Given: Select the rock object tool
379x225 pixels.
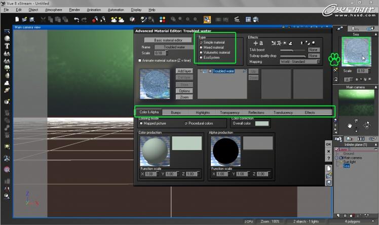Looking at the screenshot, I should (7, 76).
